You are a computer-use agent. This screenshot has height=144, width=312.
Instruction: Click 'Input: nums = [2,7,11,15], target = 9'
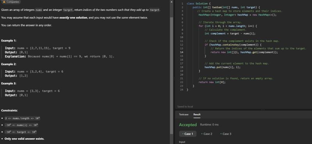(37, 48)
